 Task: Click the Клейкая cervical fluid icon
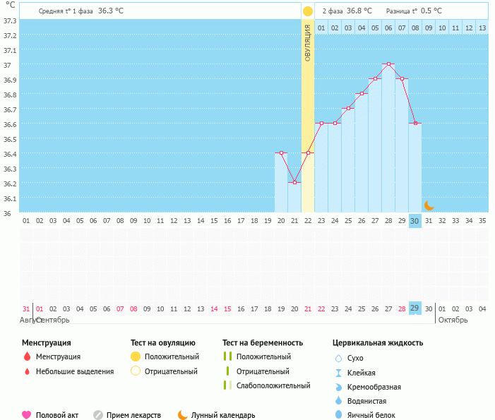pos(338,373)
